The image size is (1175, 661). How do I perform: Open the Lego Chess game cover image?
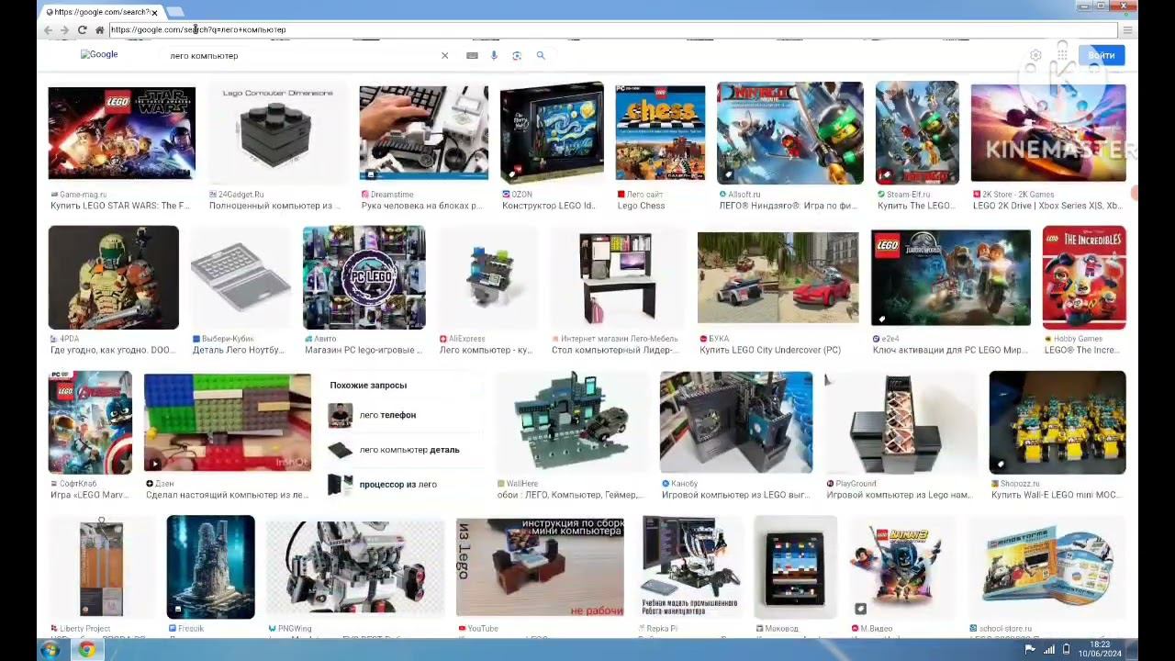click(x=660, y=133)
